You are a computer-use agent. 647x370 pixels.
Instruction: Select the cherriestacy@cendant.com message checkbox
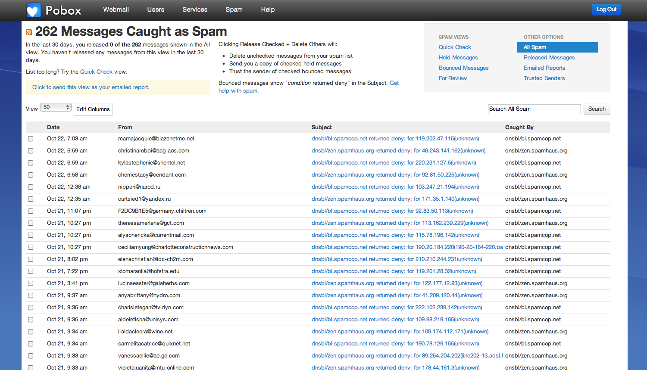[31, 175]
